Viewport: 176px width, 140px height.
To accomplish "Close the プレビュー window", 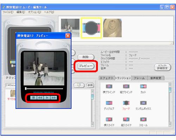I will (x=68, y=36).
